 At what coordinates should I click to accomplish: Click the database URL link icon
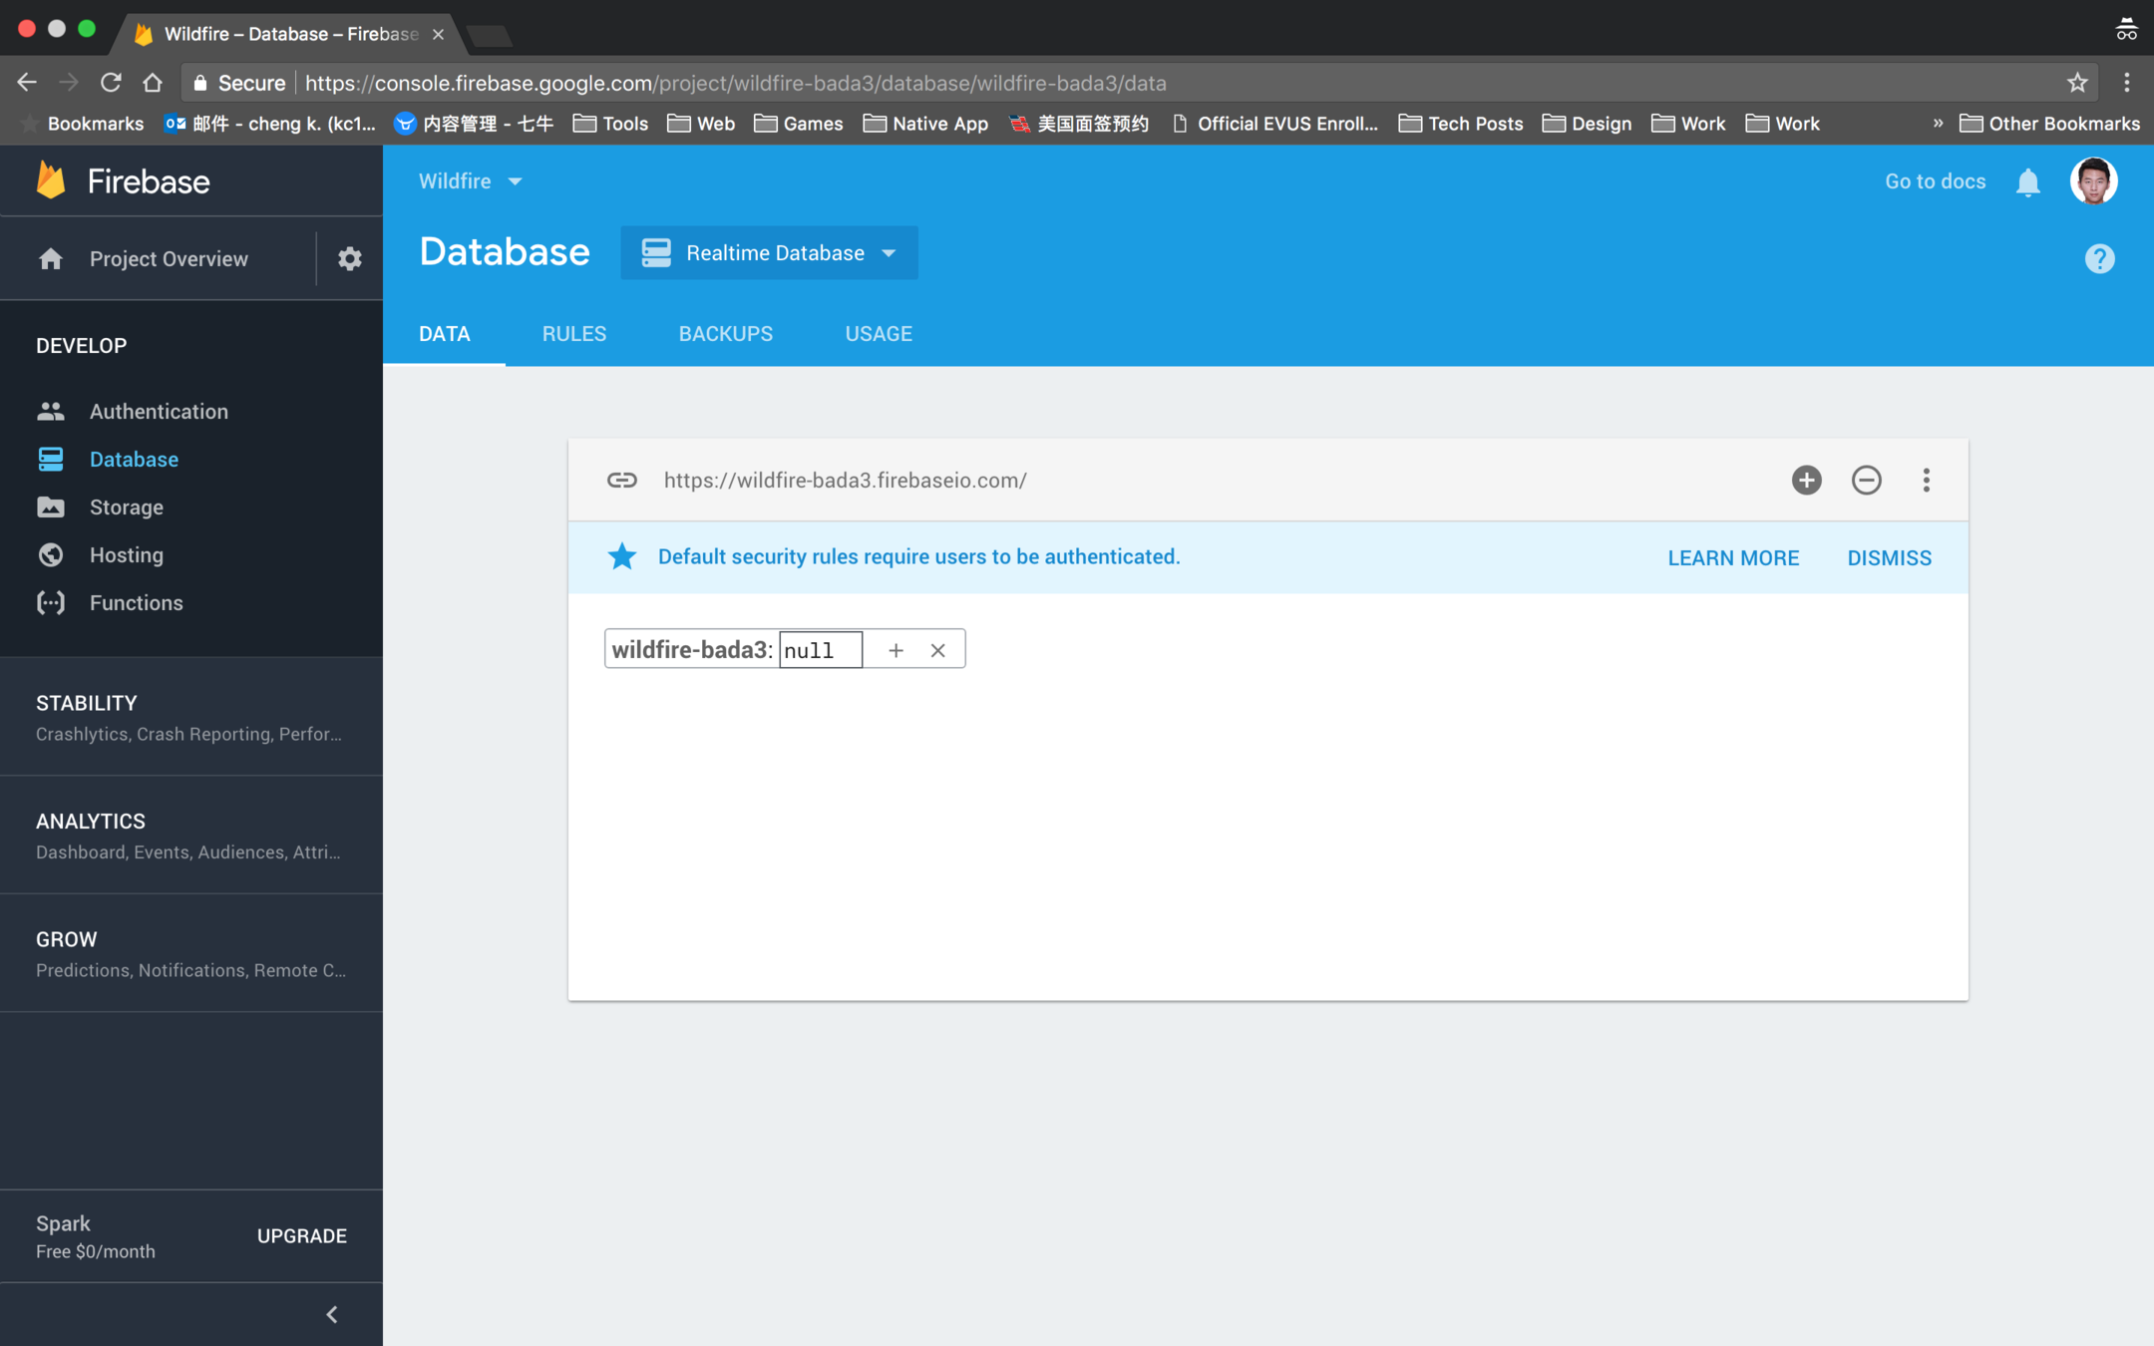coord(622,480)
